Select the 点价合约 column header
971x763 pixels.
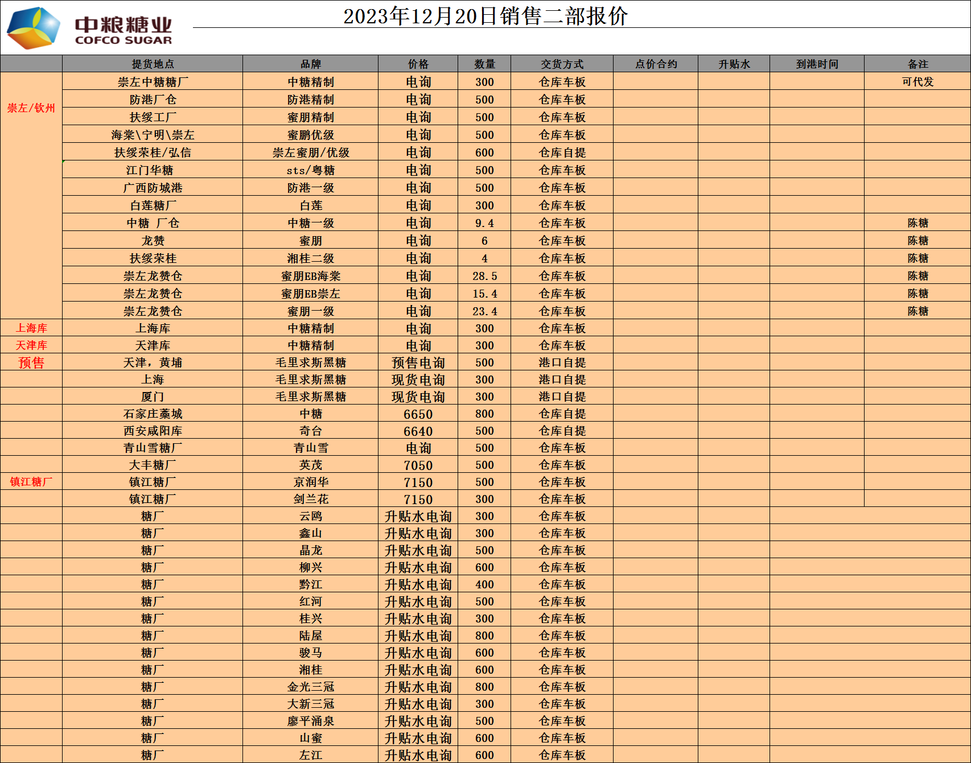click(656, 64)
